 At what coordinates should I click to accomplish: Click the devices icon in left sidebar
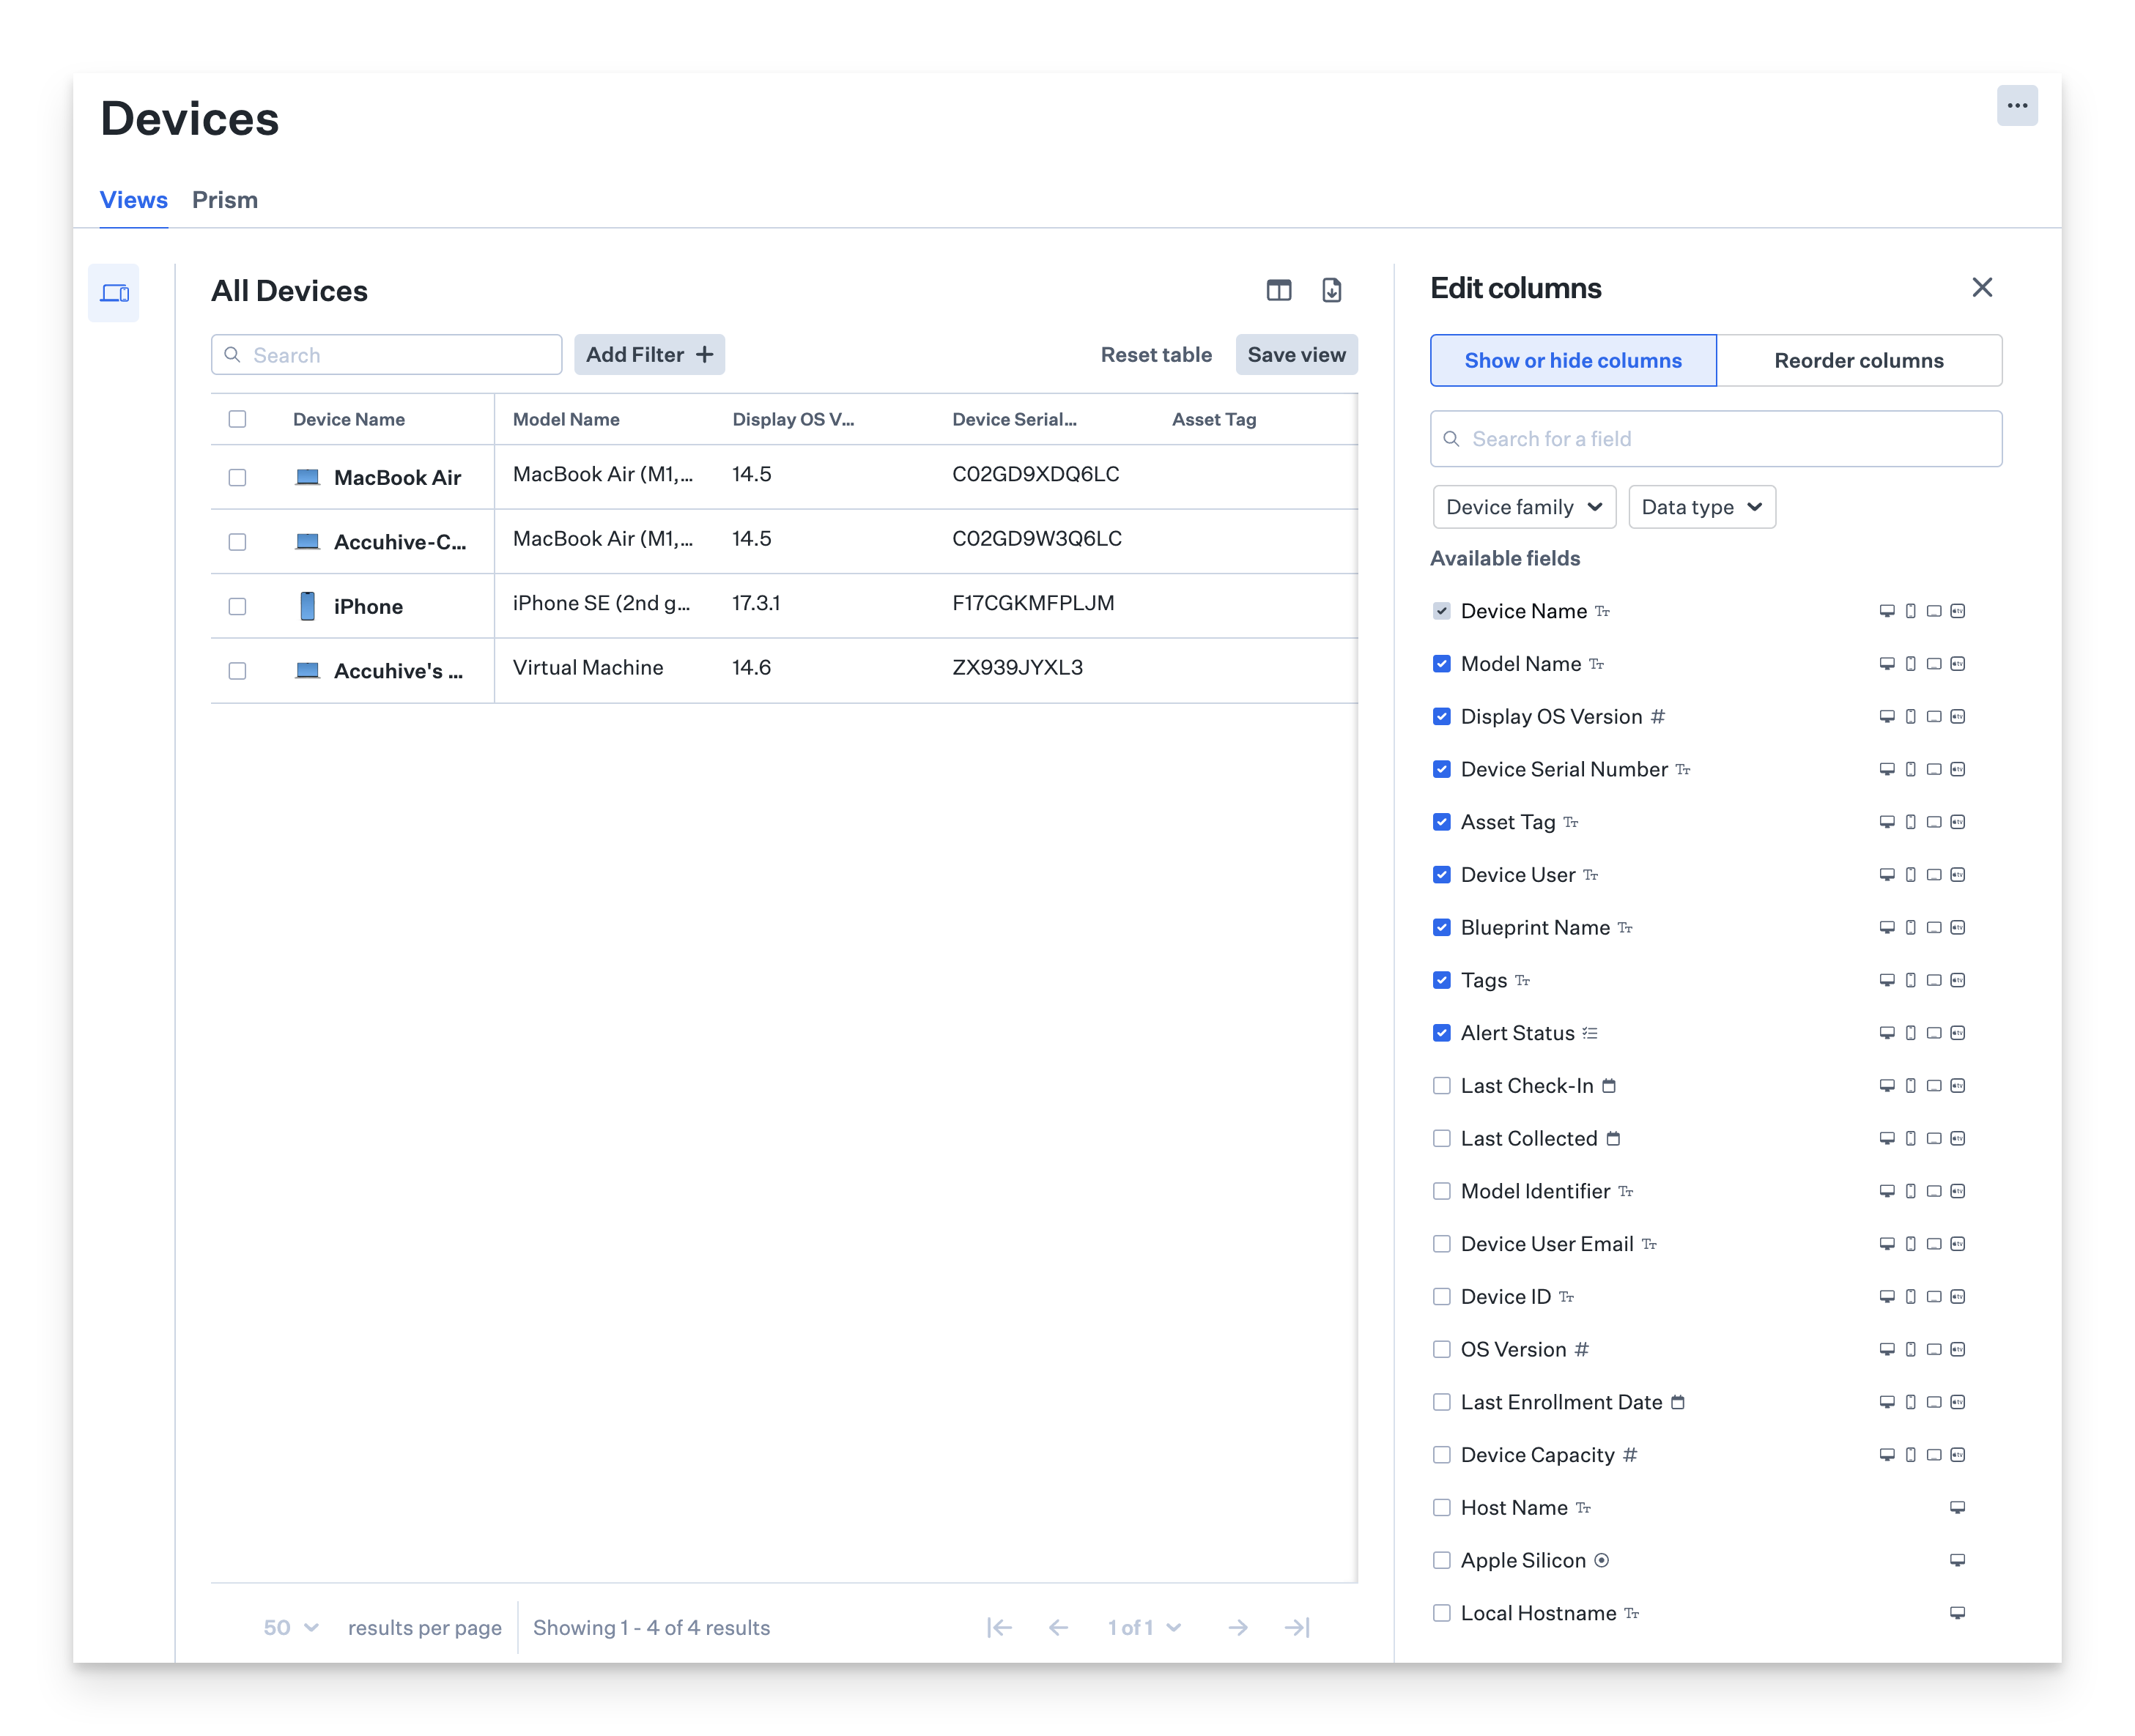pos(114,293)
